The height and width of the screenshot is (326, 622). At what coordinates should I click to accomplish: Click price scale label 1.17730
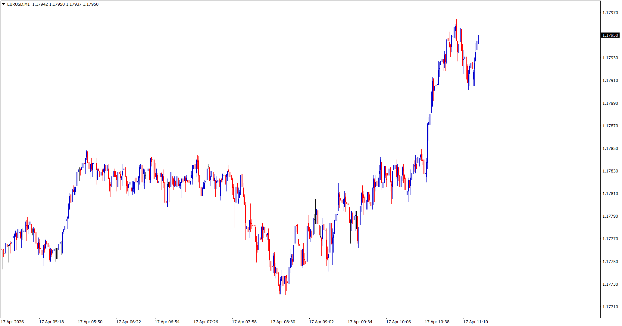pos(610,284)
